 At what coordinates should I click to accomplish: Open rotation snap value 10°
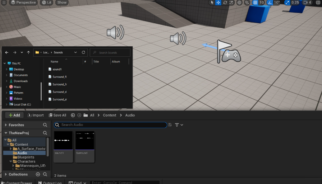[277, 3]
